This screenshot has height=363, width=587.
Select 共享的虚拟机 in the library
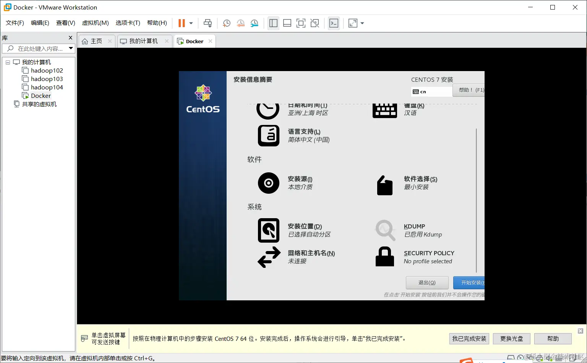pyautogui.click(x=39, y=104)
